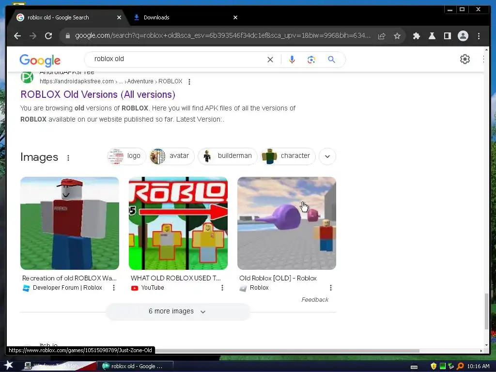The height and width of the screenshot is (372, 496).
Task: Search by image with the Google Lens icon
Action: 311,60
